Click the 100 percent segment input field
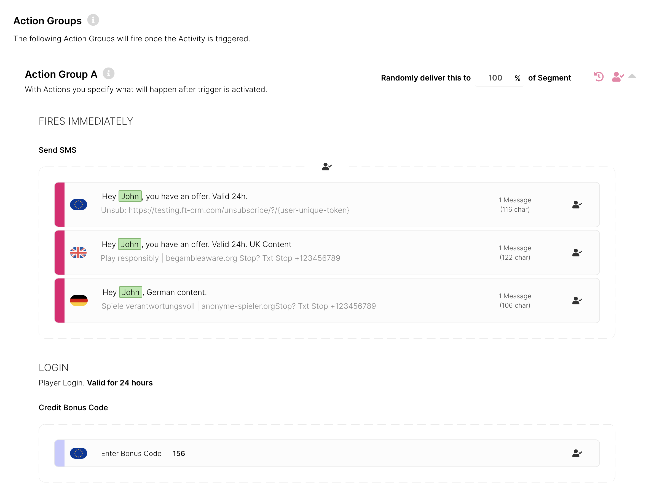 pyautogui.click(x=495, y=78)
